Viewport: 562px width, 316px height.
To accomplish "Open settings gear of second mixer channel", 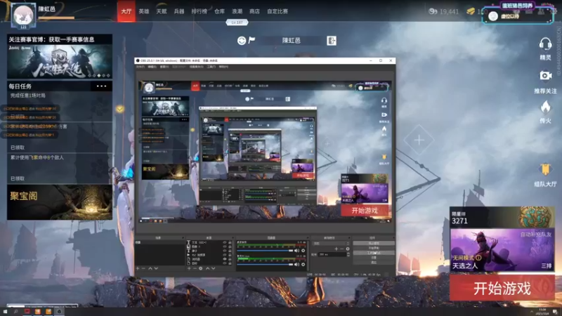I will [x=303, y=265].
